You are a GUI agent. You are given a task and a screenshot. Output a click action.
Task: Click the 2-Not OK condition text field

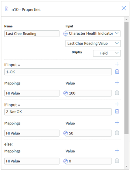click(x=58, y=112)
